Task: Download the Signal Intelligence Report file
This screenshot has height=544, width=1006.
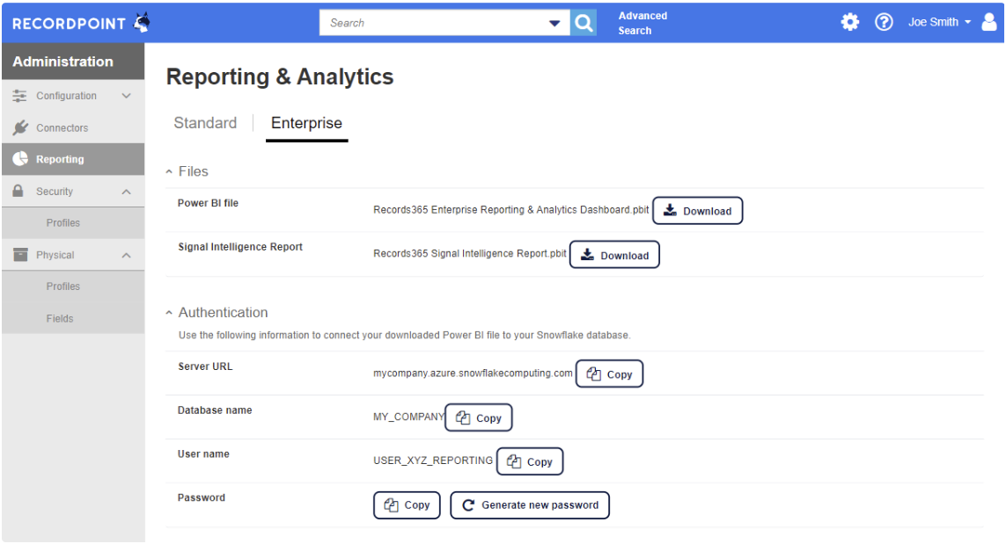Action: tap(614, 255)
